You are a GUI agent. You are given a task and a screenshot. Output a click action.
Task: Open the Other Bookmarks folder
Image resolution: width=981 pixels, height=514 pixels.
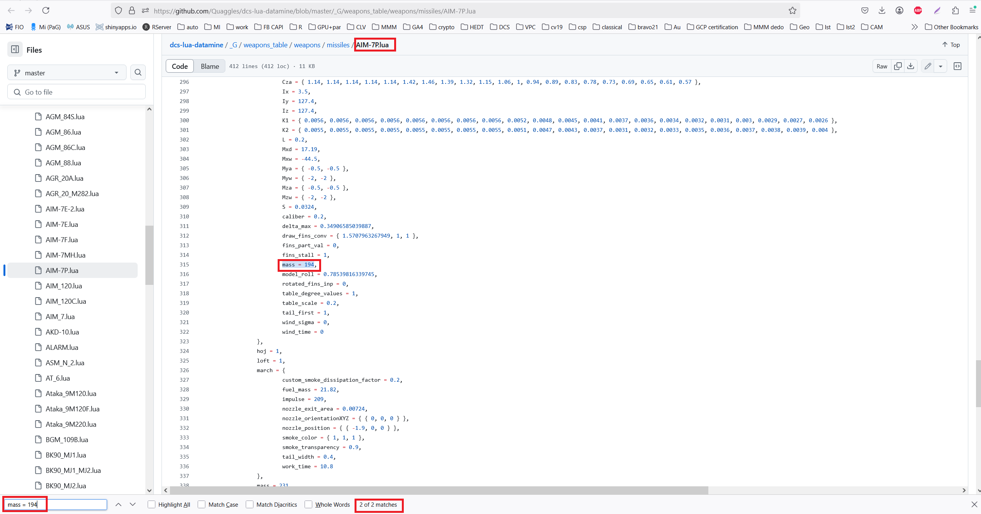[951, 27]
